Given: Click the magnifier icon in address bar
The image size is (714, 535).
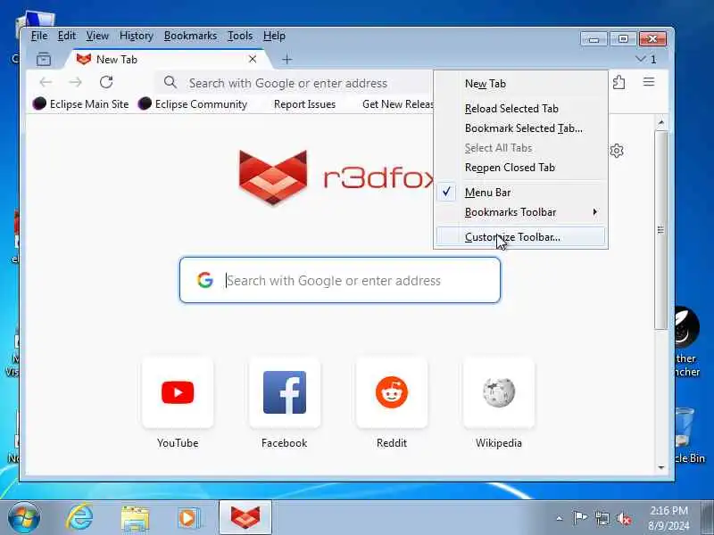Looking at the screenshot, I should tap(170, 82).
